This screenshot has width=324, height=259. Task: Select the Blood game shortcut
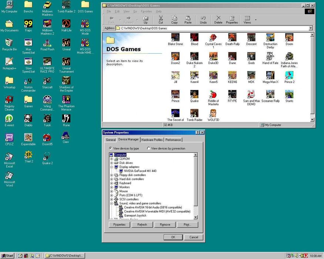click(x=194, y=39)
